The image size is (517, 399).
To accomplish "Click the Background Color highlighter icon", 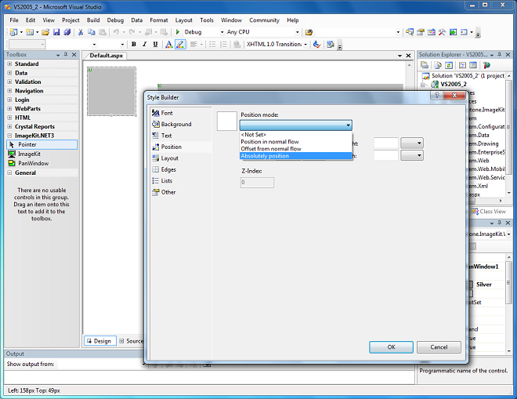I will [x=180, y=44].
